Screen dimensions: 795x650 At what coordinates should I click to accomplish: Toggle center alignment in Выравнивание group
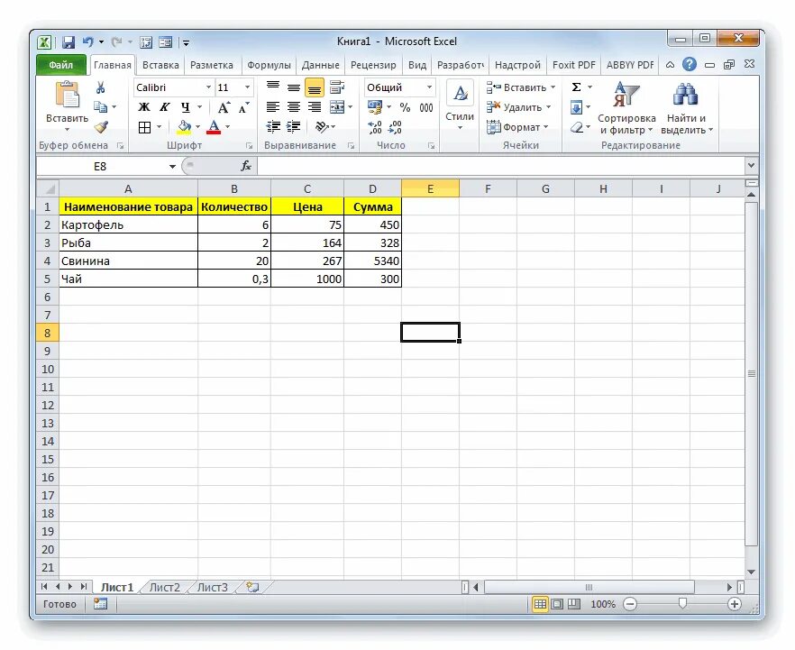(293, 107)
